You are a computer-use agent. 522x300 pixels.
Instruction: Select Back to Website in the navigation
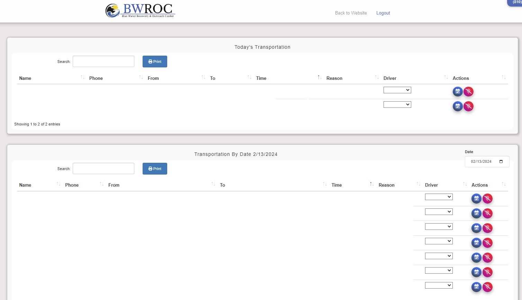click(351, 13)
